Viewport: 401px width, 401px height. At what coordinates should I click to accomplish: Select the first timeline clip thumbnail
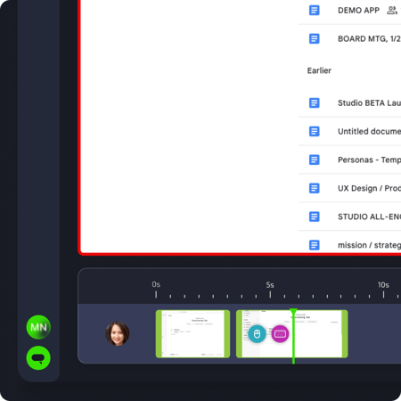(x=192, y=334)
